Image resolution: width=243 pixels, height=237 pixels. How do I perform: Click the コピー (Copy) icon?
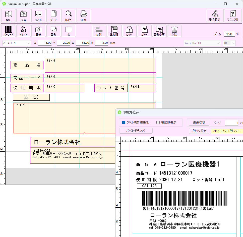pyautogui.click(x=144, y=31)
